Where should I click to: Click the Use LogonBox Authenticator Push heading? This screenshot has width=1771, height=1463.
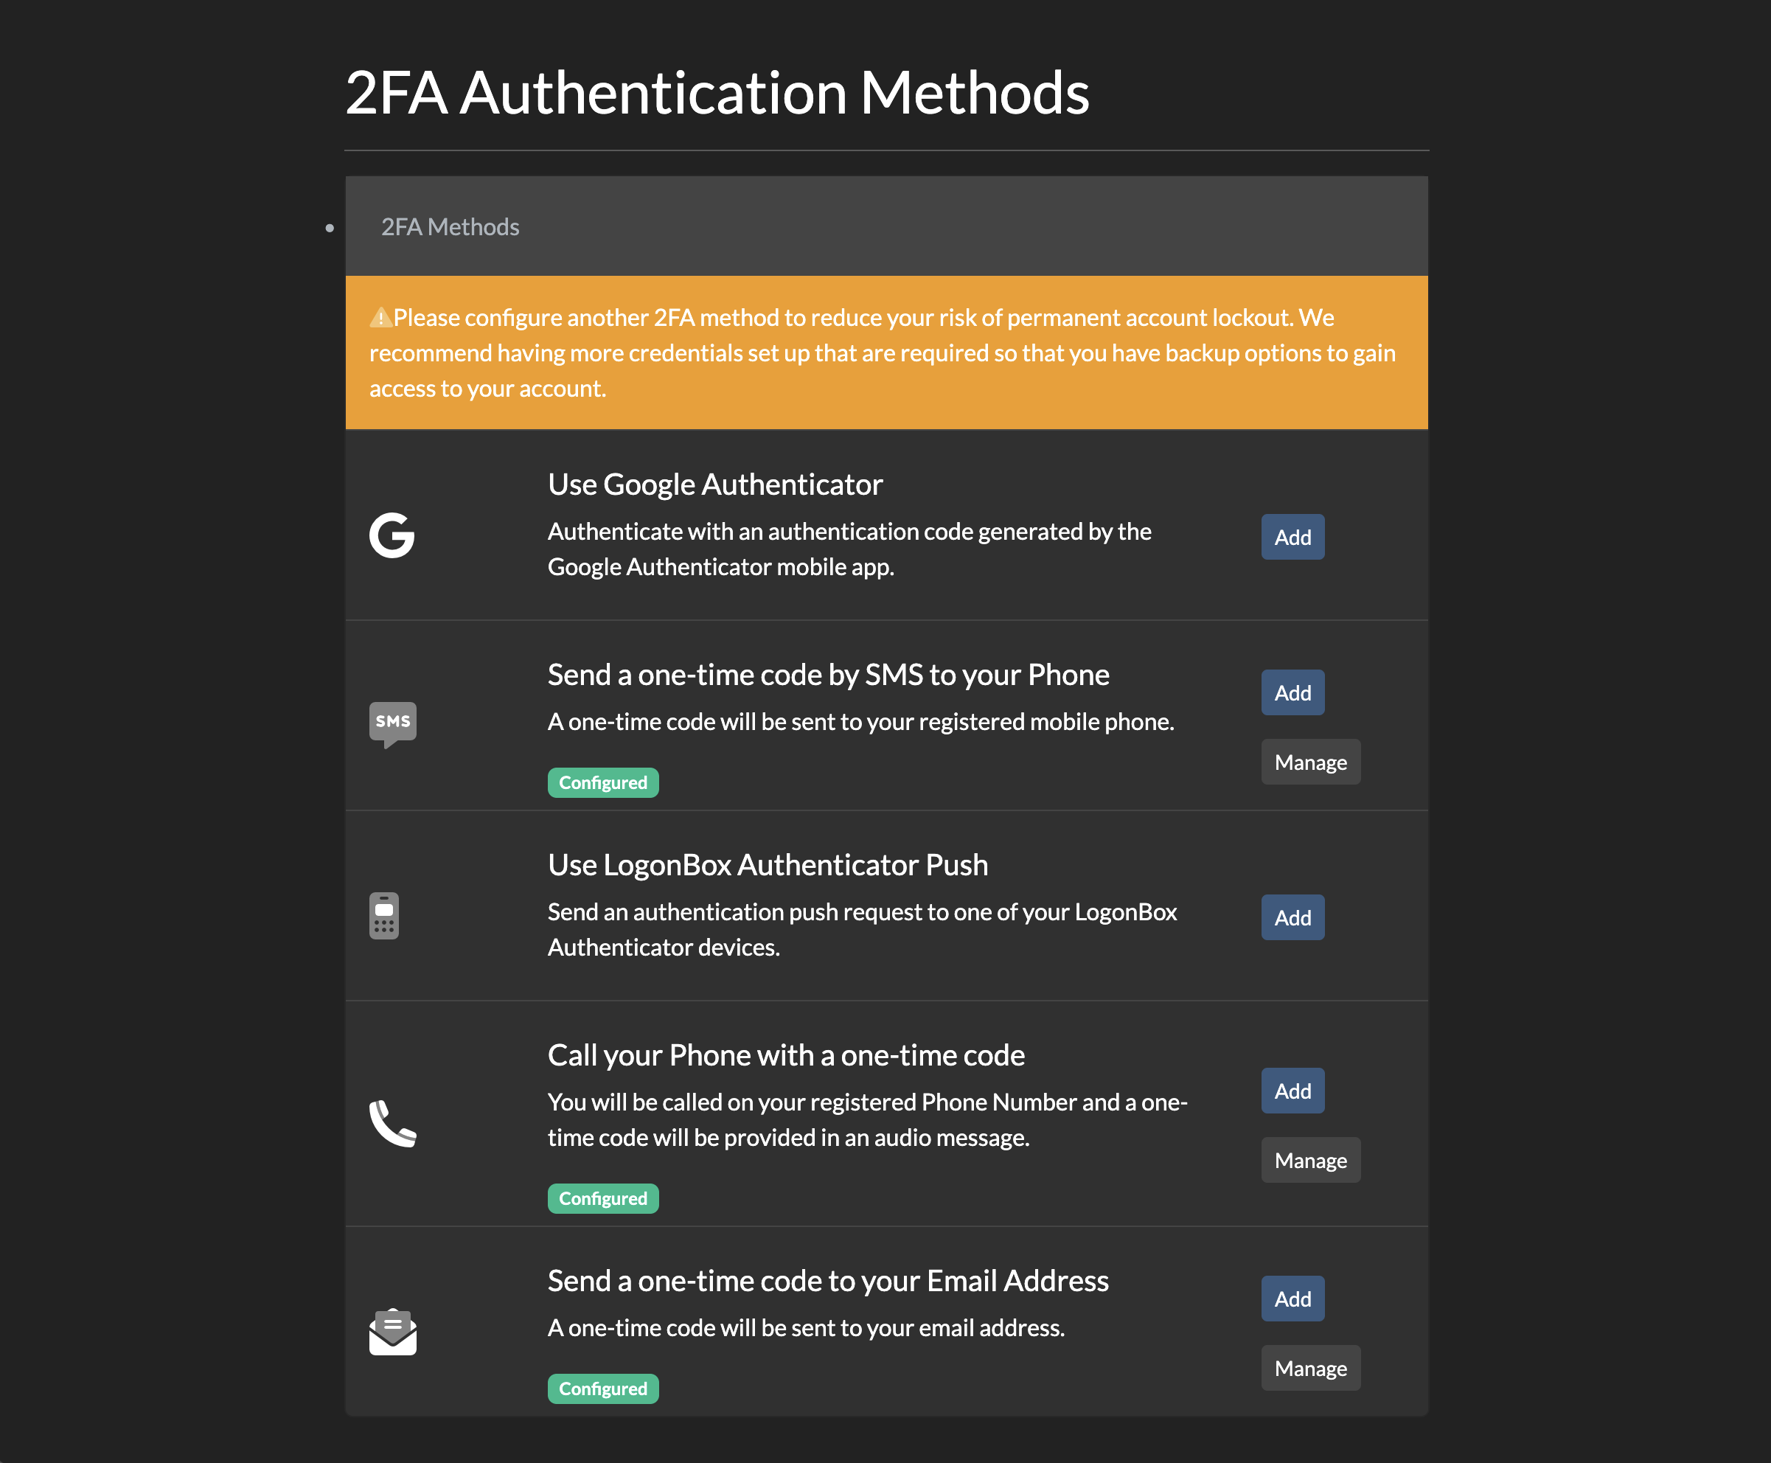(767, 866)
